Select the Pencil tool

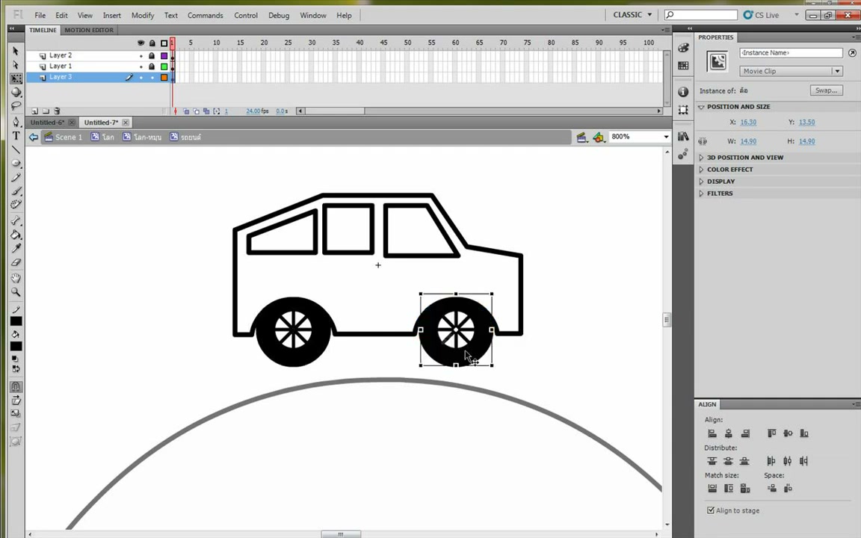pos(16,177)
